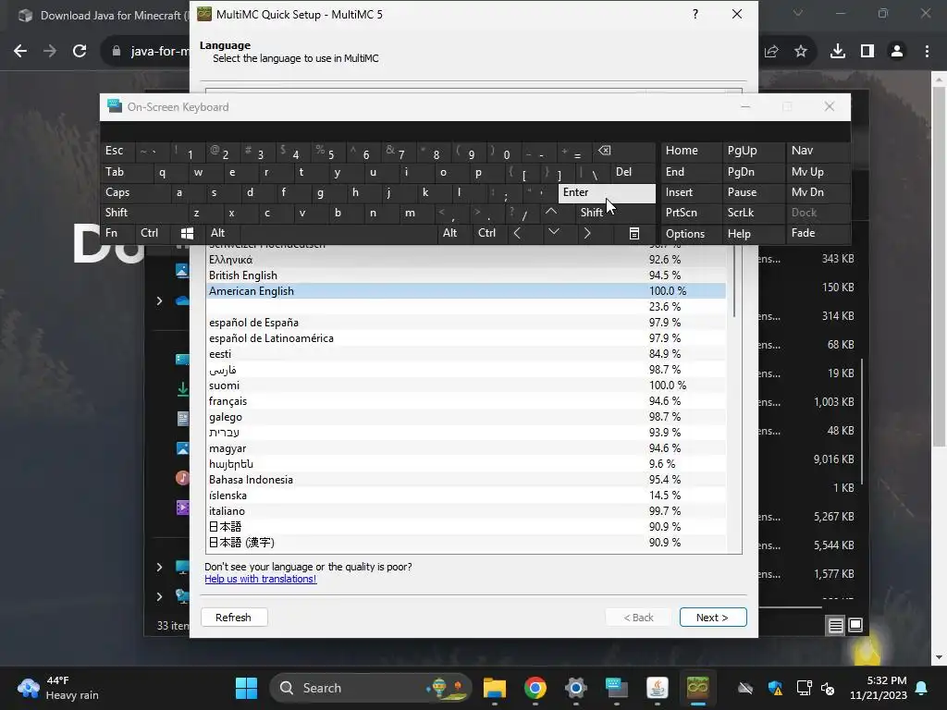Click the Windows taskbar Search box
This screenshot has height=710, width=947.
click(370, 688)
